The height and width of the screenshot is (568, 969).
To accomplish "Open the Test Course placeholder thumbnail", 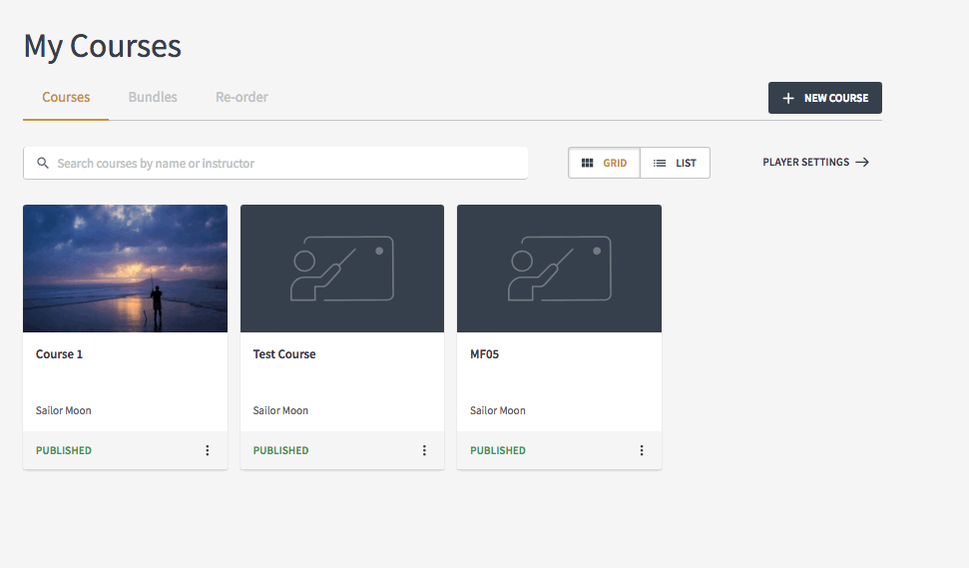I will pyautogui.click(x=342, y=269).
